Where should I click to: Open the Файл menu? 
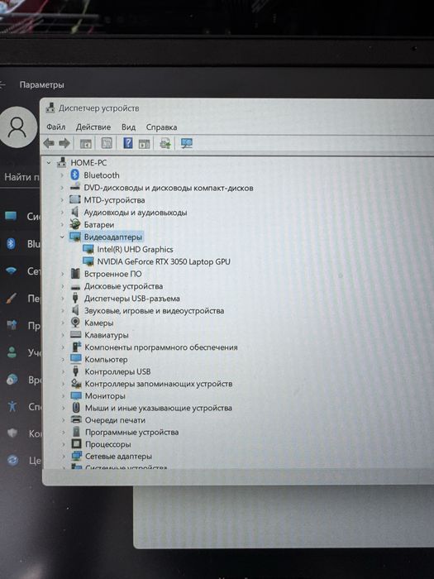coord(55,127)
